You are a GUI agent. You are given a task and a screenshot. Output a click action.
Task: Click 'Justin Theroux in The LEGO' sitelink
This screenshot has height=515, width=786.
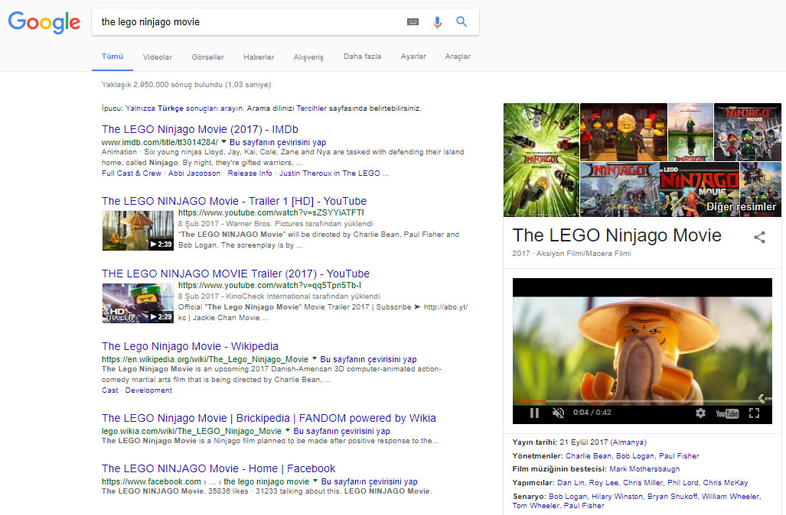pos(329,173)
